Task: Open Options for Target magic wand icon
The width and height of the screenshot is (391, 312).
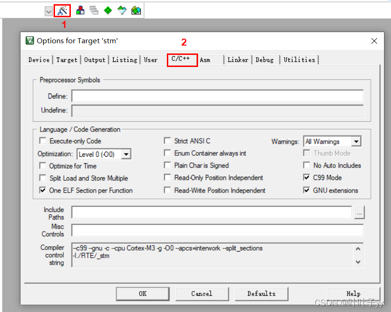Action: (62, 11)
